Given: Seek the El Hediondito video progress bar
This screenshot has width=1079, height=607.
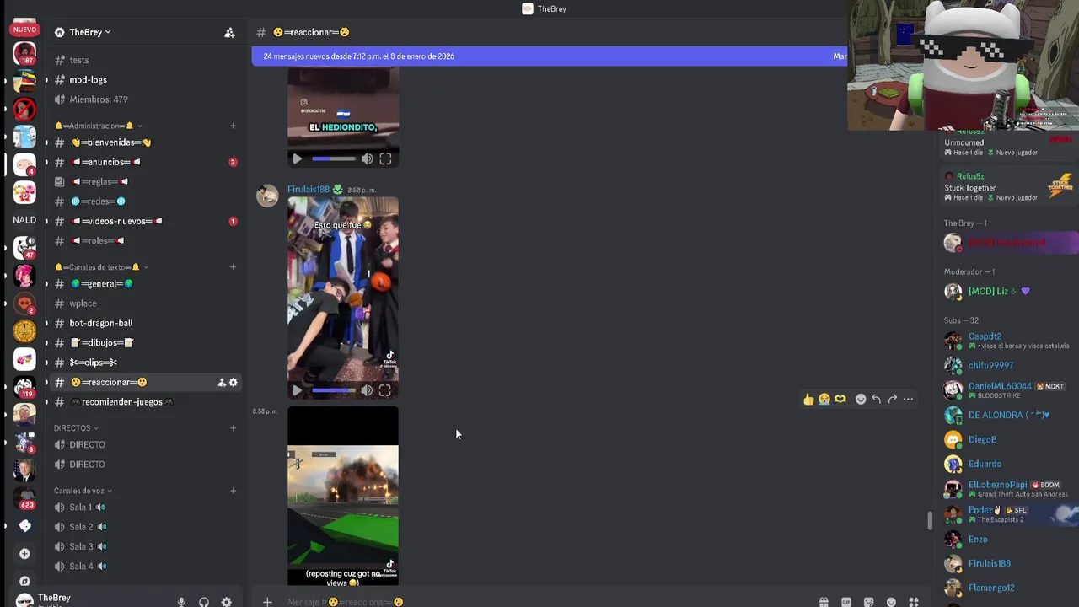Looking at the screenshot, I should (334, 158).
